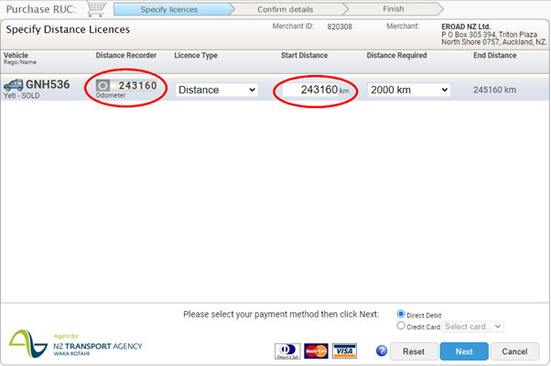Click the Distance Recorder column header
Viewport: 551px width, 366px height.
pos(126,56)
